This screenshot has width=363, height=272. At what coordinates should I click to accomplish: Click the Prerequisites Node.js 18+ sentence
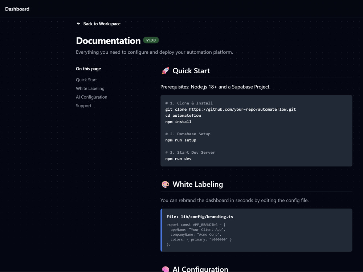pos(215,87)
